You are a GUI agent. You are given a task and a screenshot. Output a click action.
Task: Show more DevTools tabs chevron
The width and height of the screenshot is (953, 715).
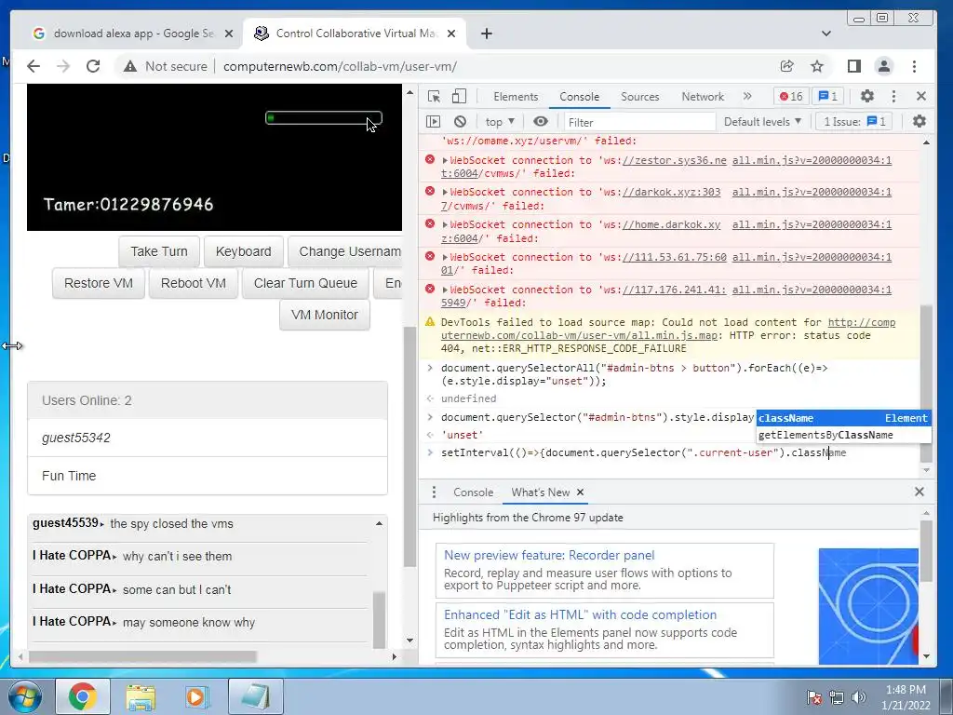[747, 96]
